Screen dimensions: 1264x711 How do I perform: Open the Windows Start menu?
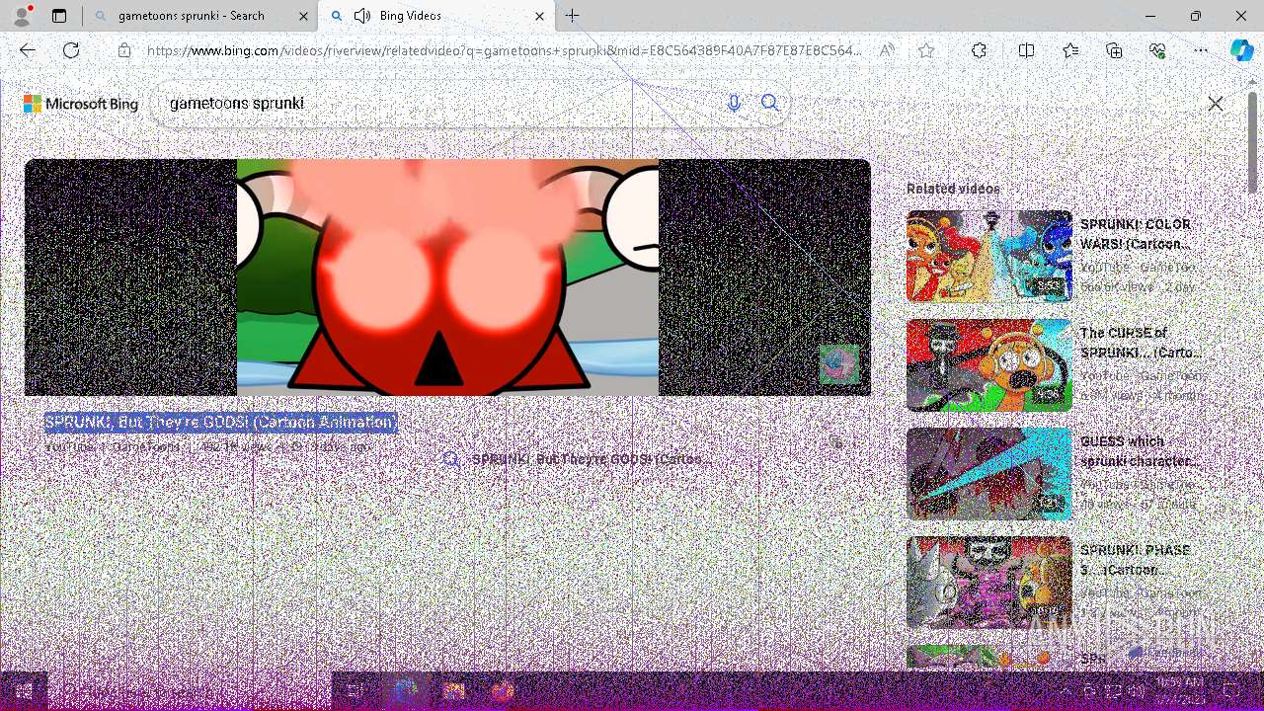point(24,691)
